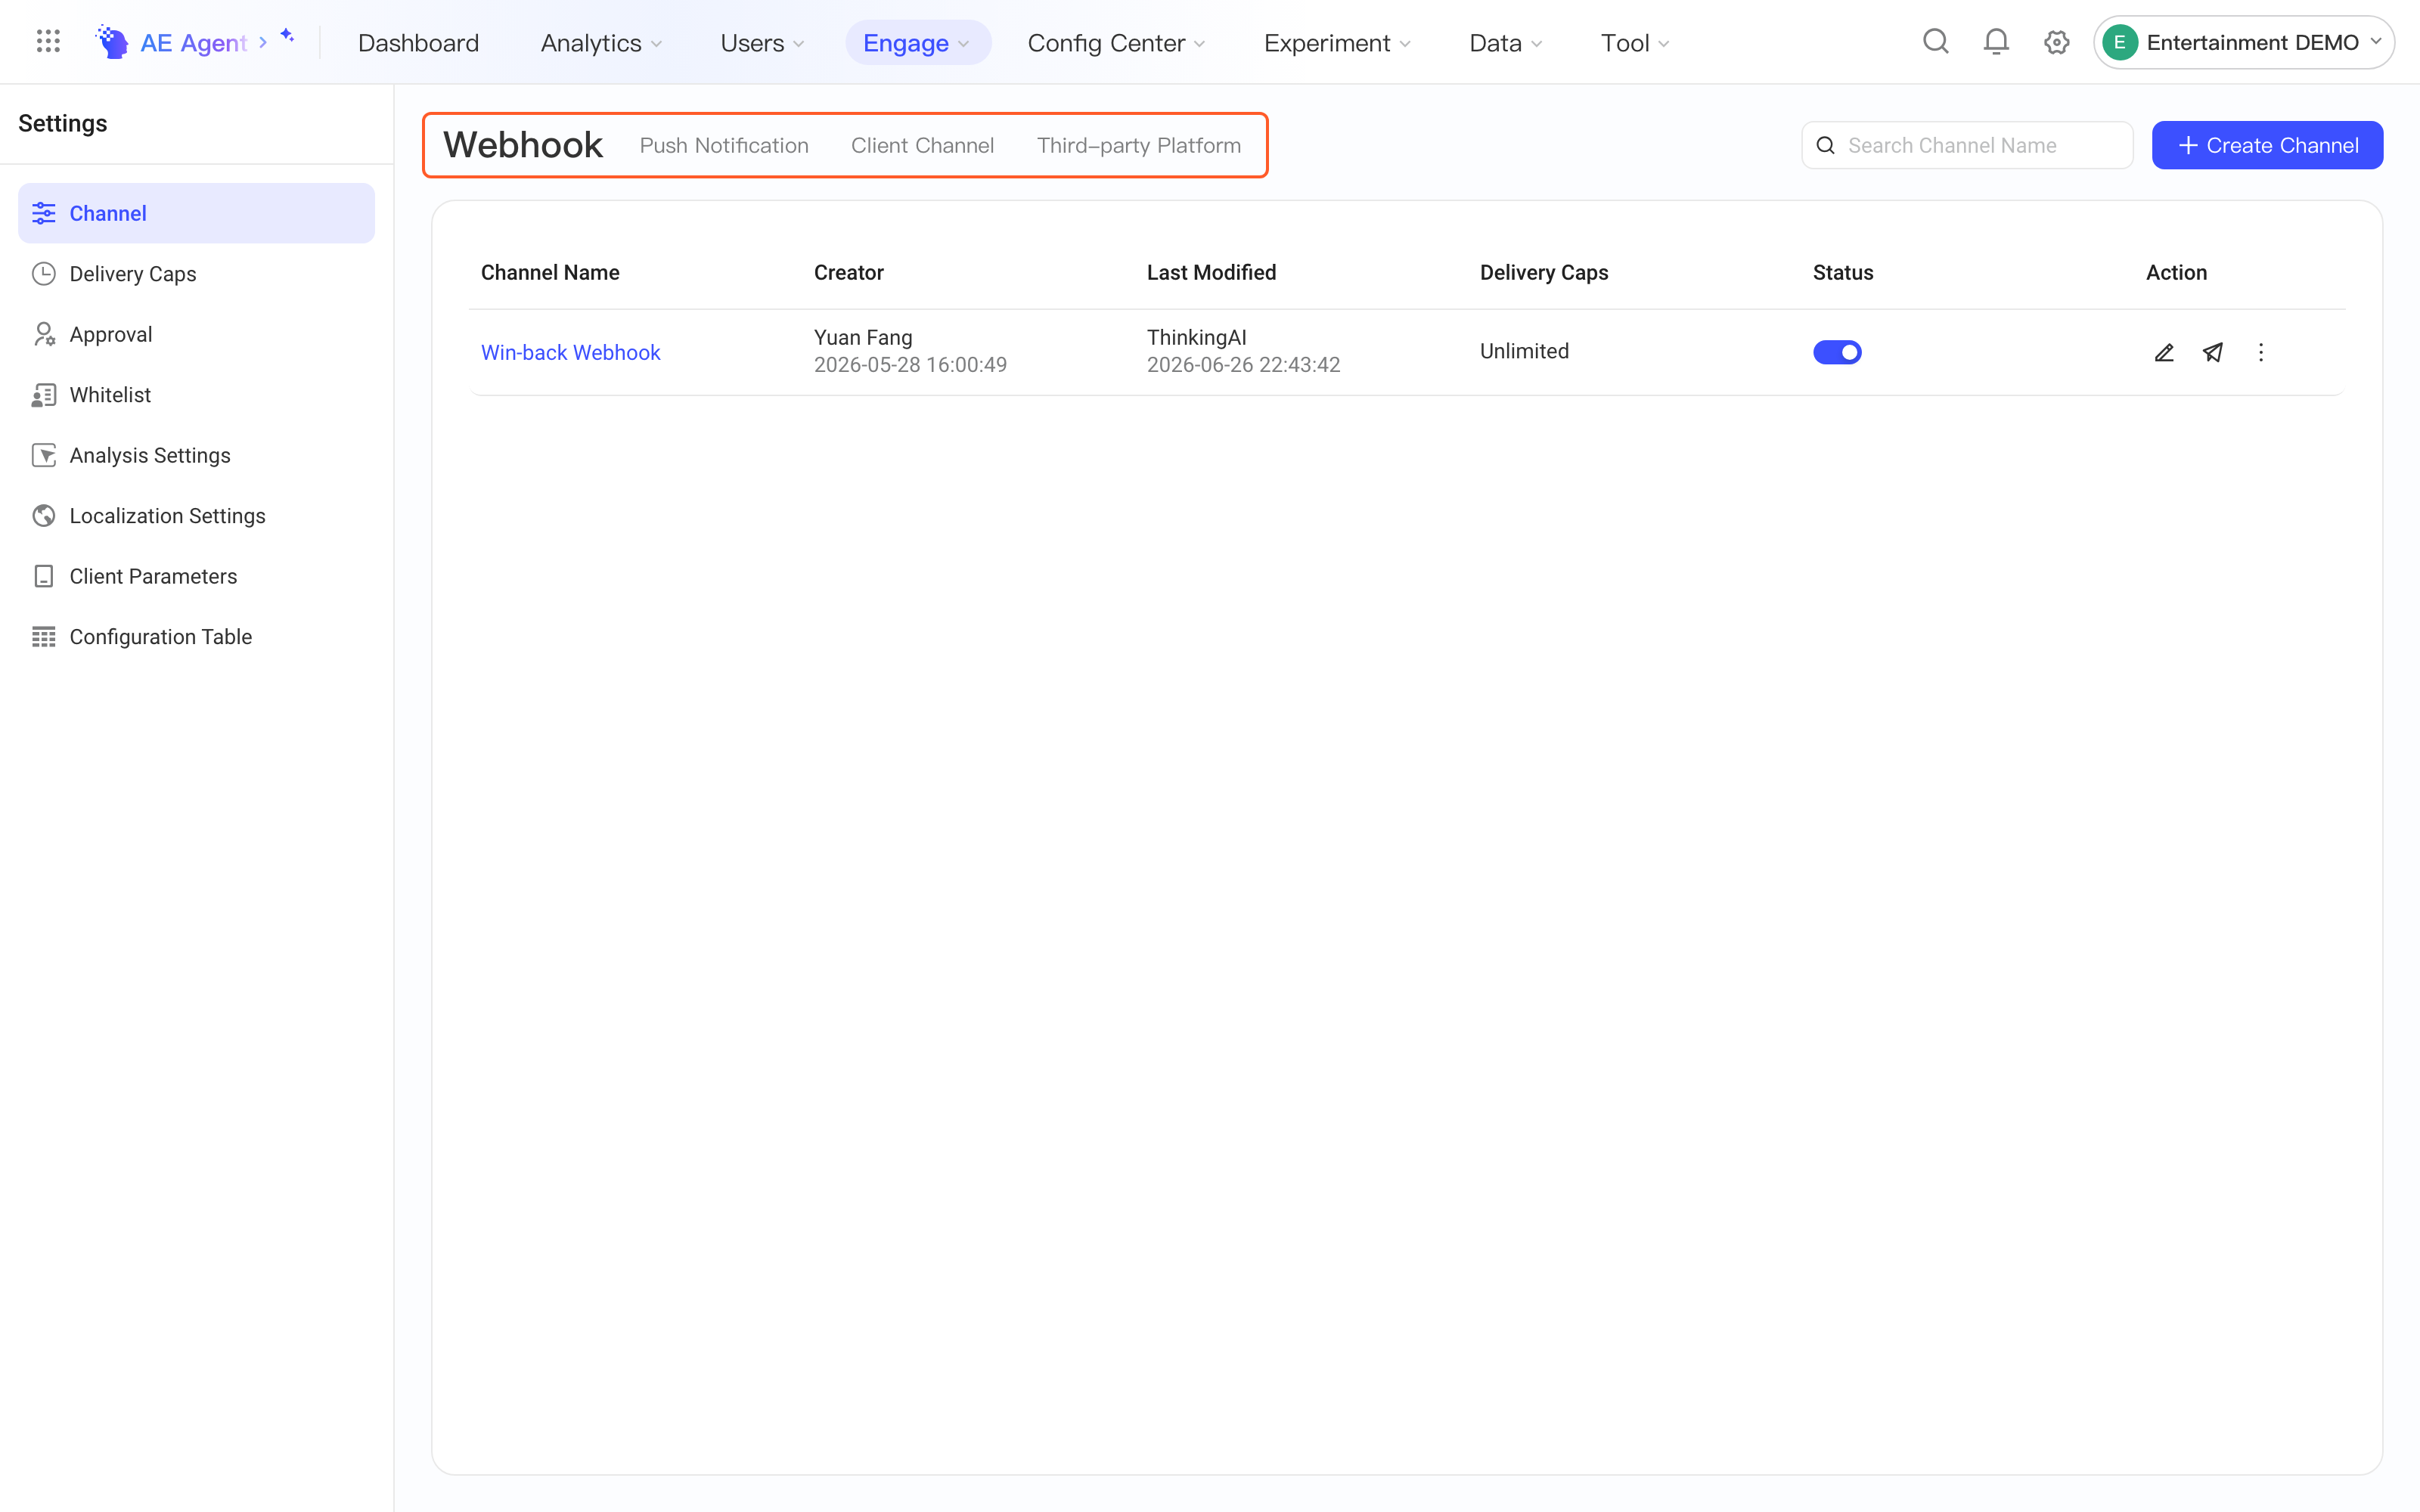Click the Approval person icon
Image resolution: width=2420 pixels, height=1512 pixels.
pos(44,334)
